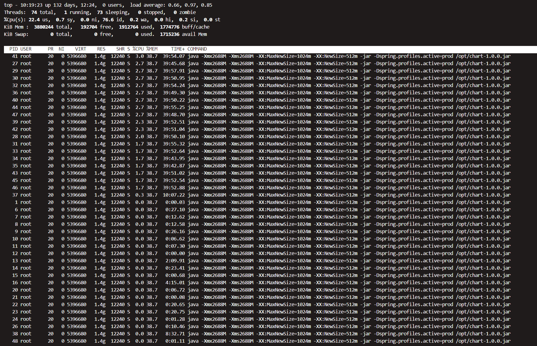Click the TIME+ column header
The height and width of the screenshot is (346, 537).
[178, 49]
